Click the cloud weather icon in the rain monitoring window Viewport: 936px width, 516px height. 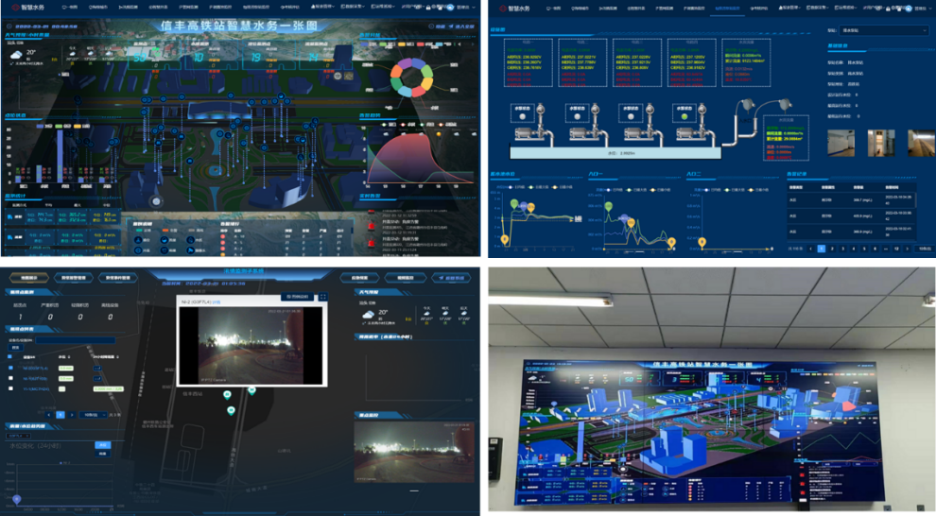[369, 315]
